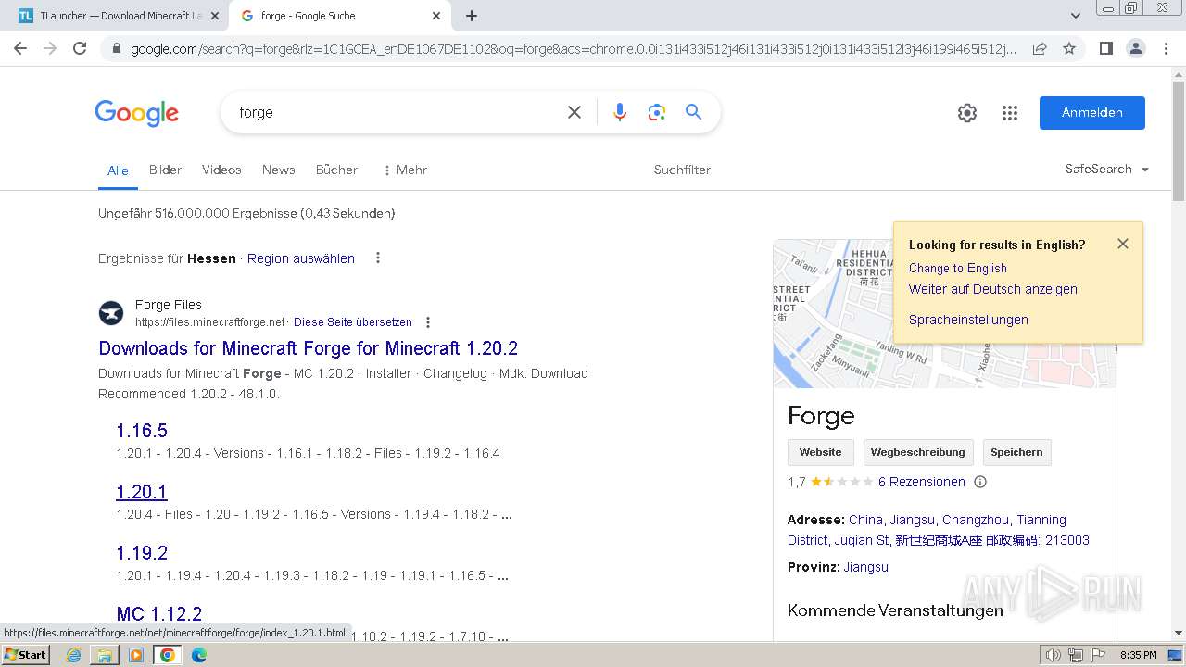The height and width of the screenshot is (667, 1186).
Task: Open Google apps grid
Action: click(1010, 113)
